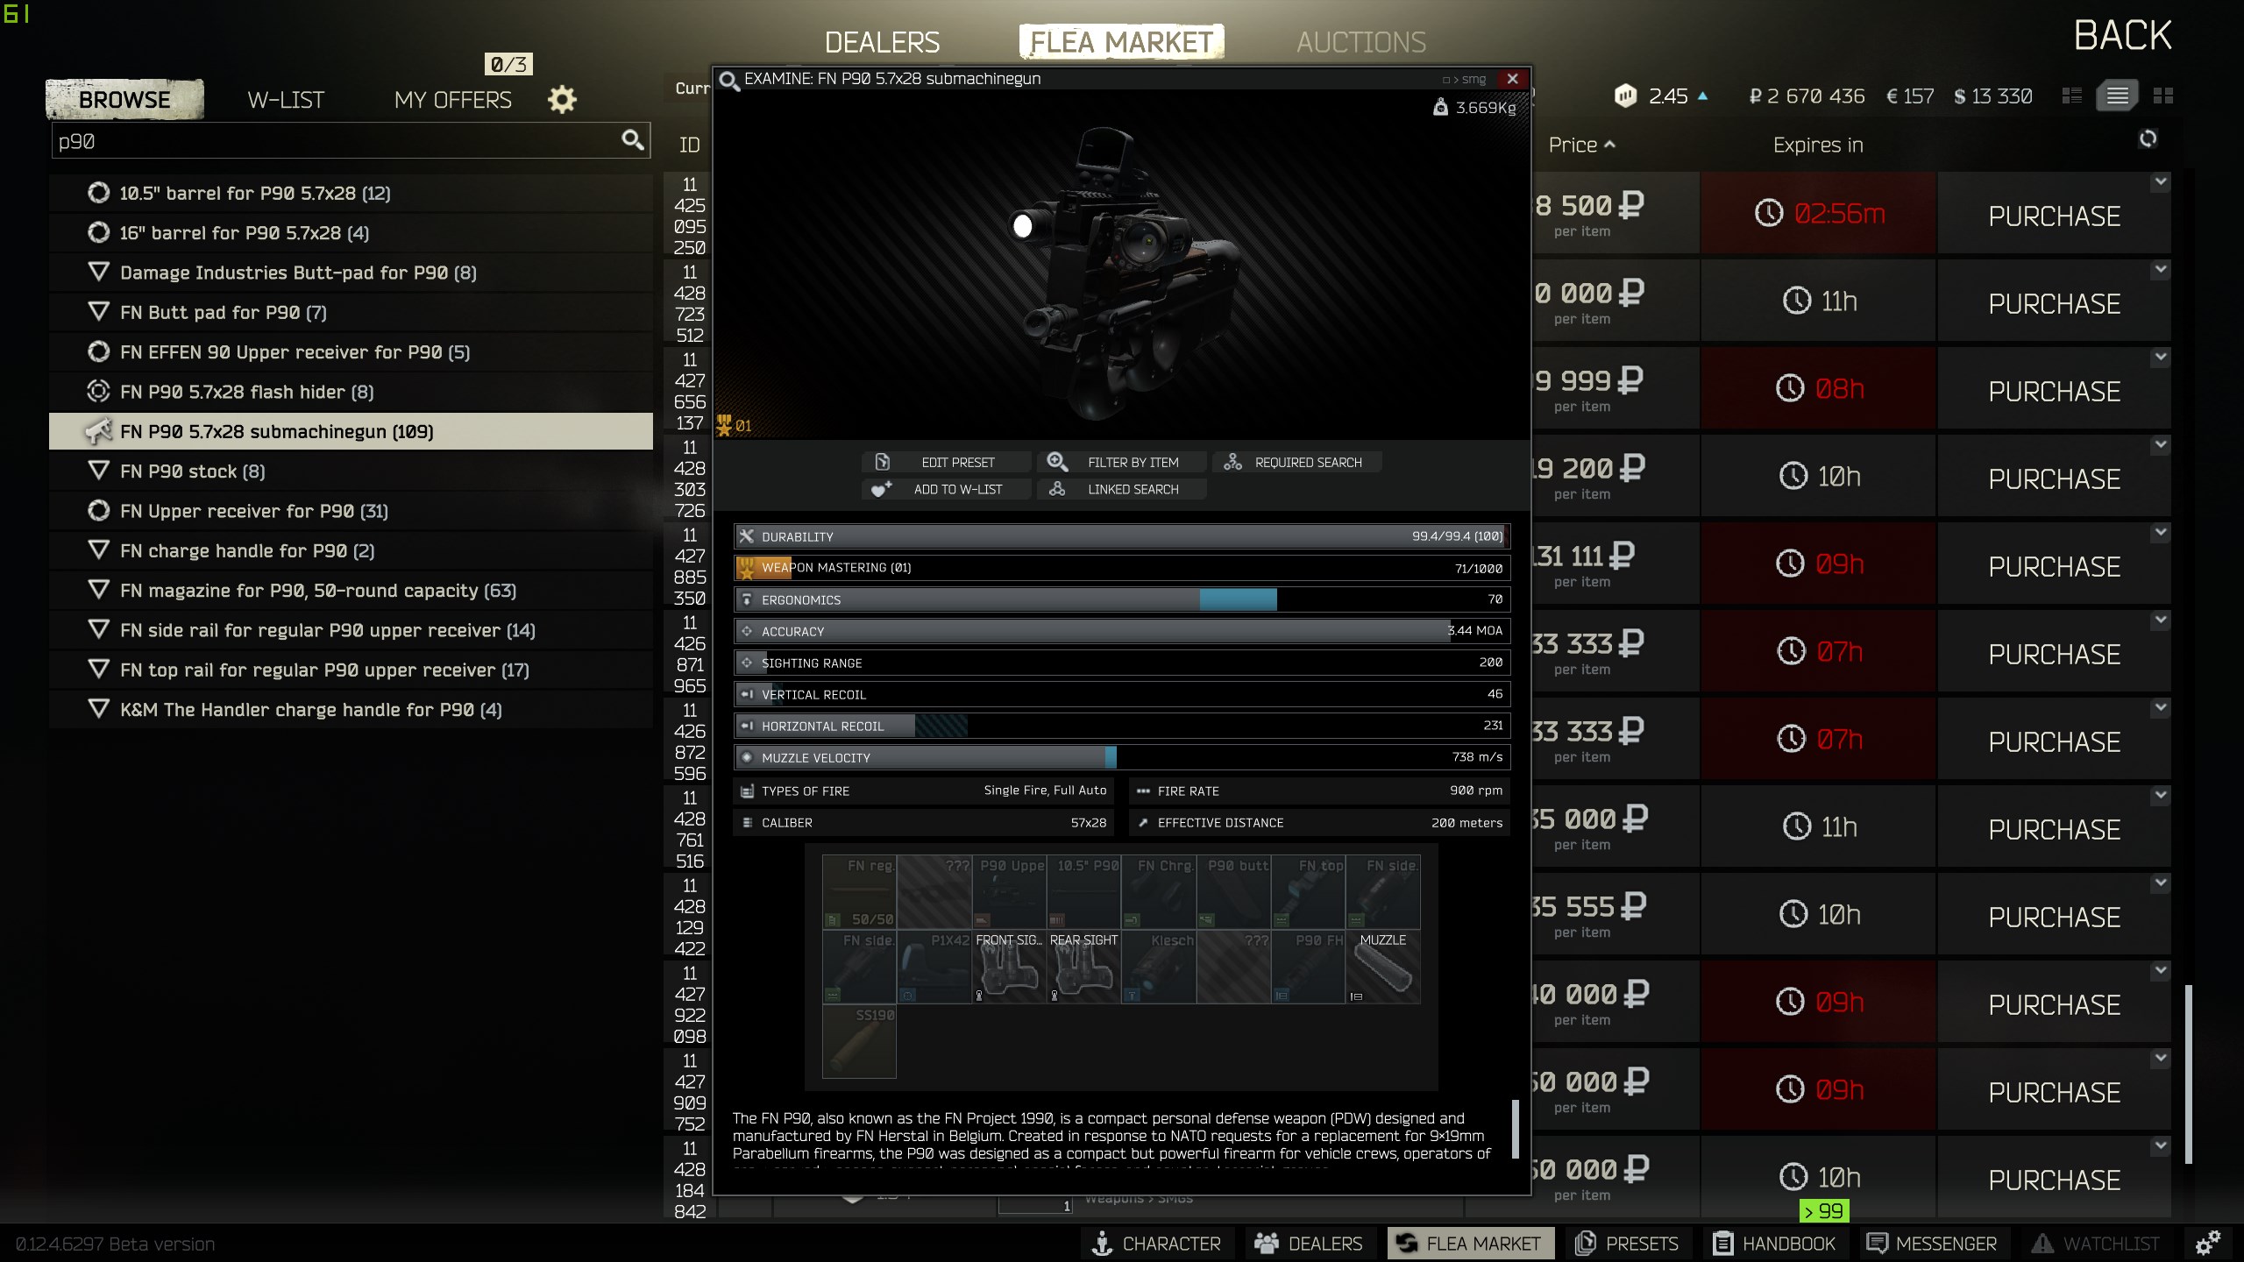Open Presets from bottom bar
2244x1262 pixels.
click(x=1627, y=1243)
